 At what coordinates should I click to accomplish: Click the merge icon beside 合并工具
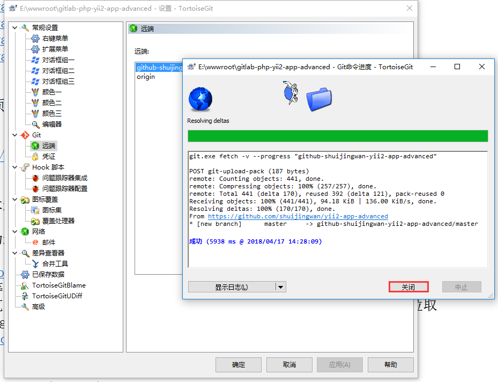point(35,264)
